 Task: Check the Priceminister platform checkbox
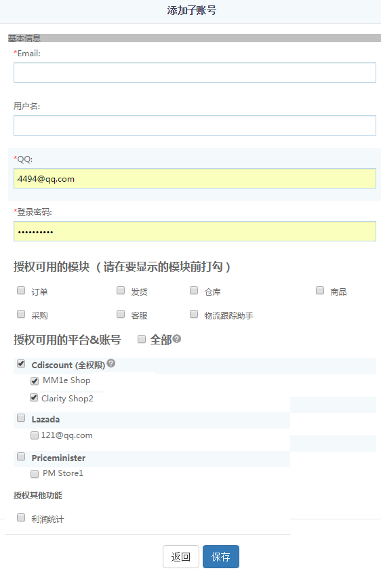click(x=21, y=456)
